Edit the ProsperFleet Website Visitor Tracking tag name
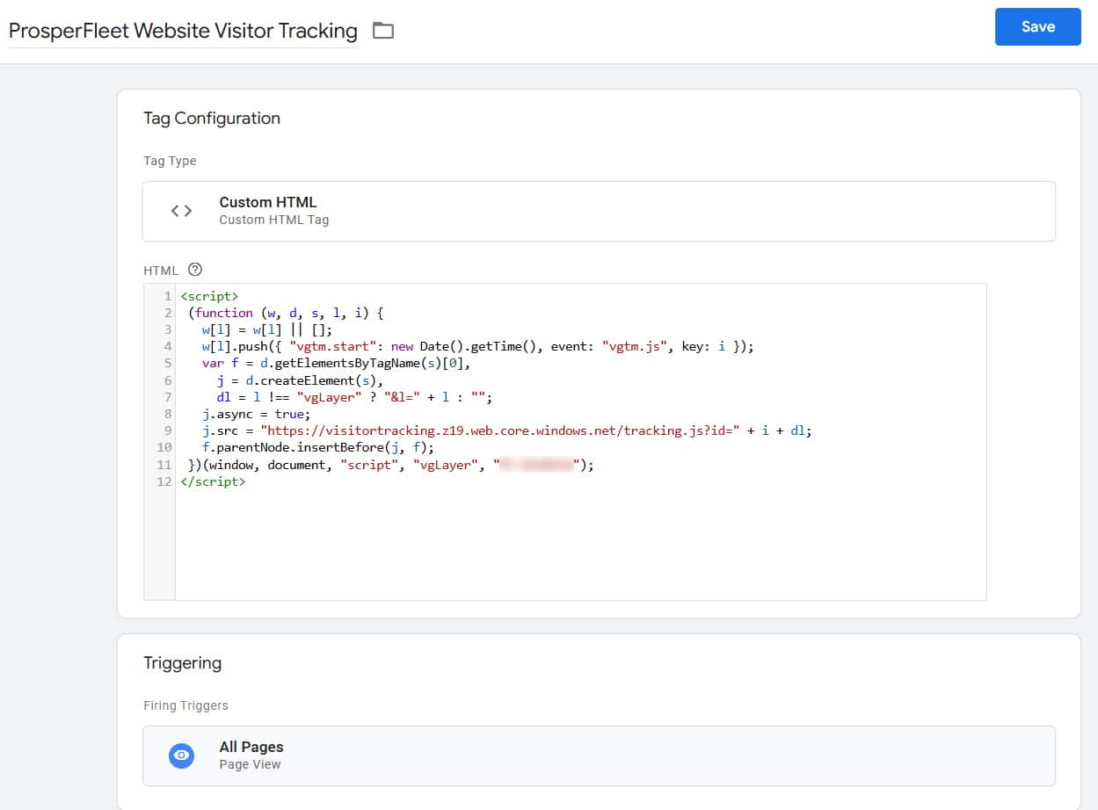 coord(183,32)
